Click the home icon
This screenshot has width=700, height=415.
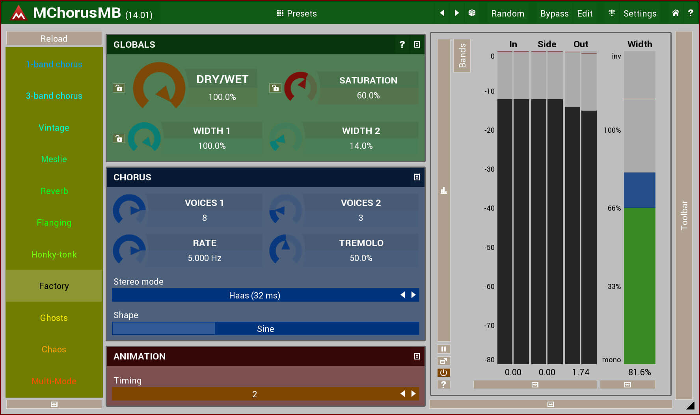(676, 13)
